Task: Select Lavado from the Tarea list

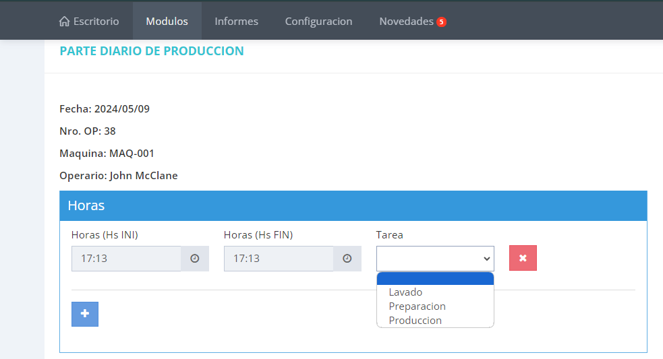Action: (x=405, y=292)
